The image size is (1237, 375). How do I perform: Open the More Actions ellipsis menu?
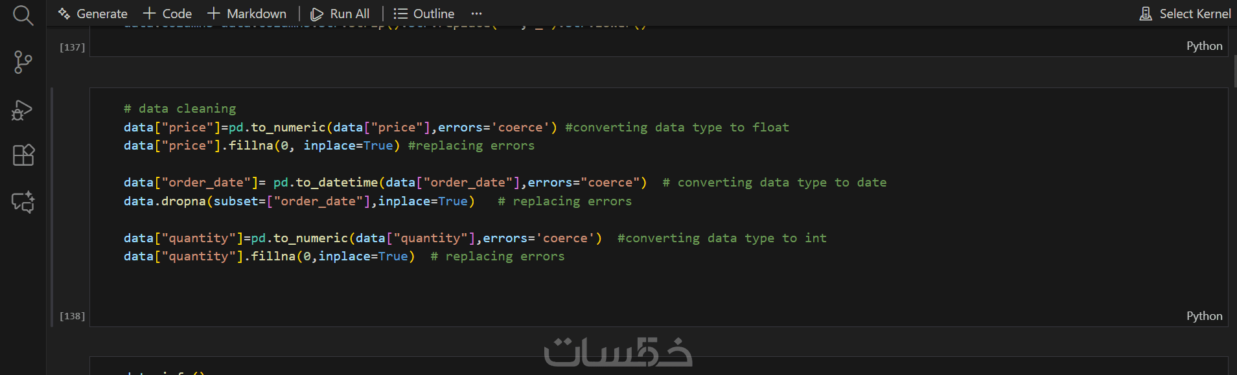click(477, 14)
